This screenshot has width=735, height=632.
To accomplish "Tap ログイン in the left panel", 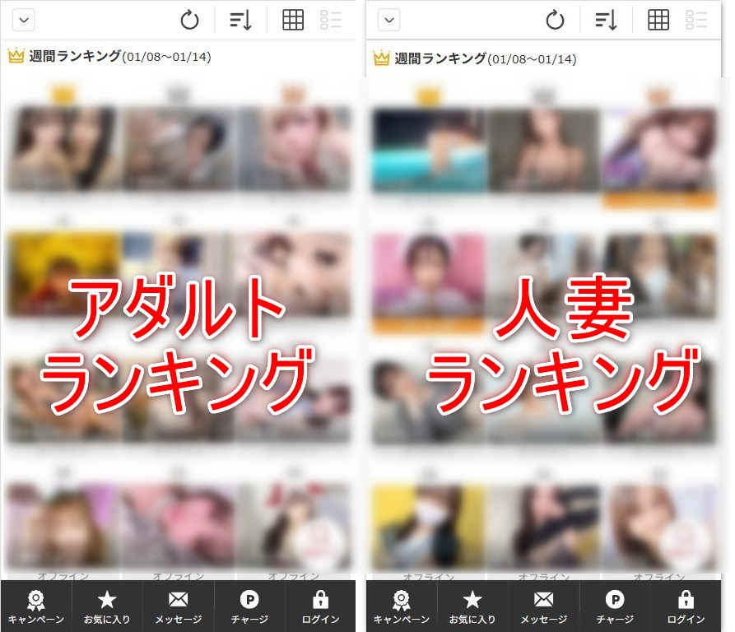I will click(x=320, y=606).
